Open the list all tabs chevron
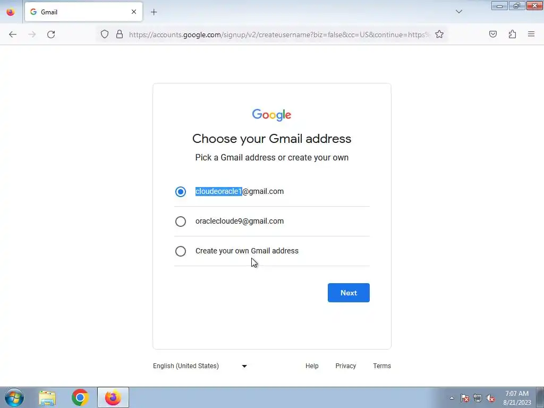Screen dimensions: 544x408 [458, 12]
